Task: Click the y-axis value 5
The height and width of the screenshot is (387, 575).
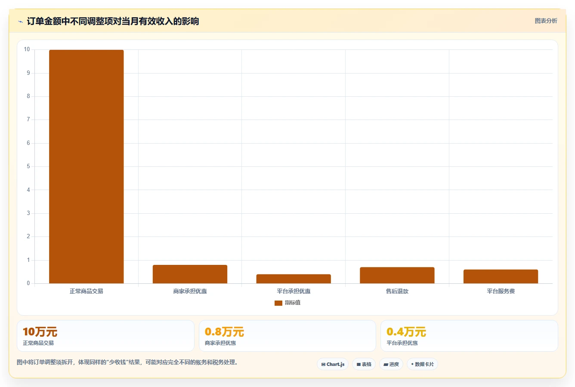Action: pyautogui.click(x=28, y=166)
